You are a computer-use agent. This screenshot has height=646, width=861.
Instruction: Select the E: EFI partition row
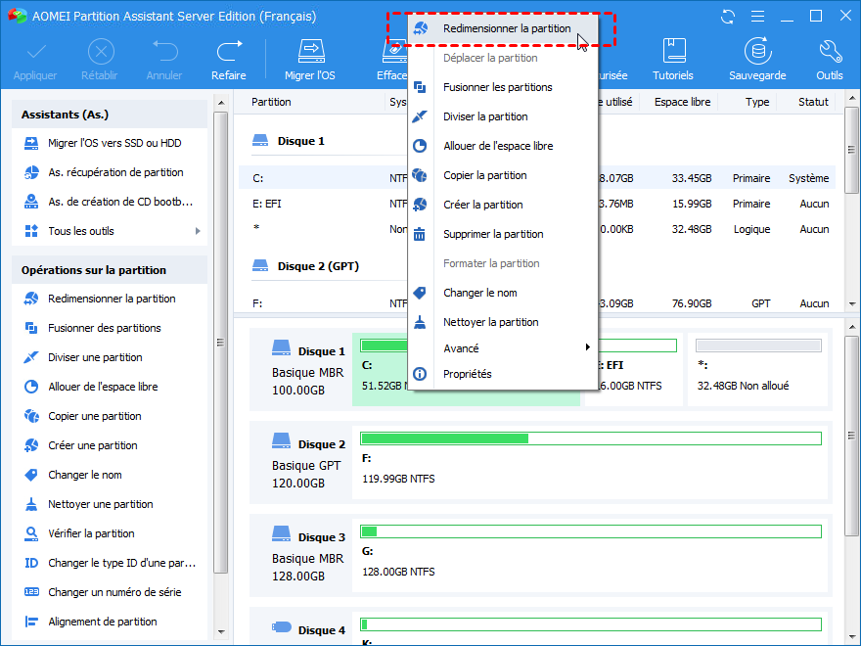(537, 204)
